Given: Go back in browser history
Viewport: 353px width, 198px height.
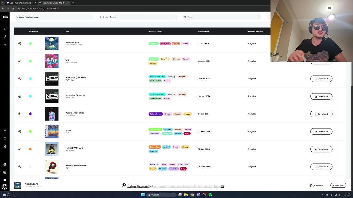Looking at the screenshot, I should click(3, 9).
